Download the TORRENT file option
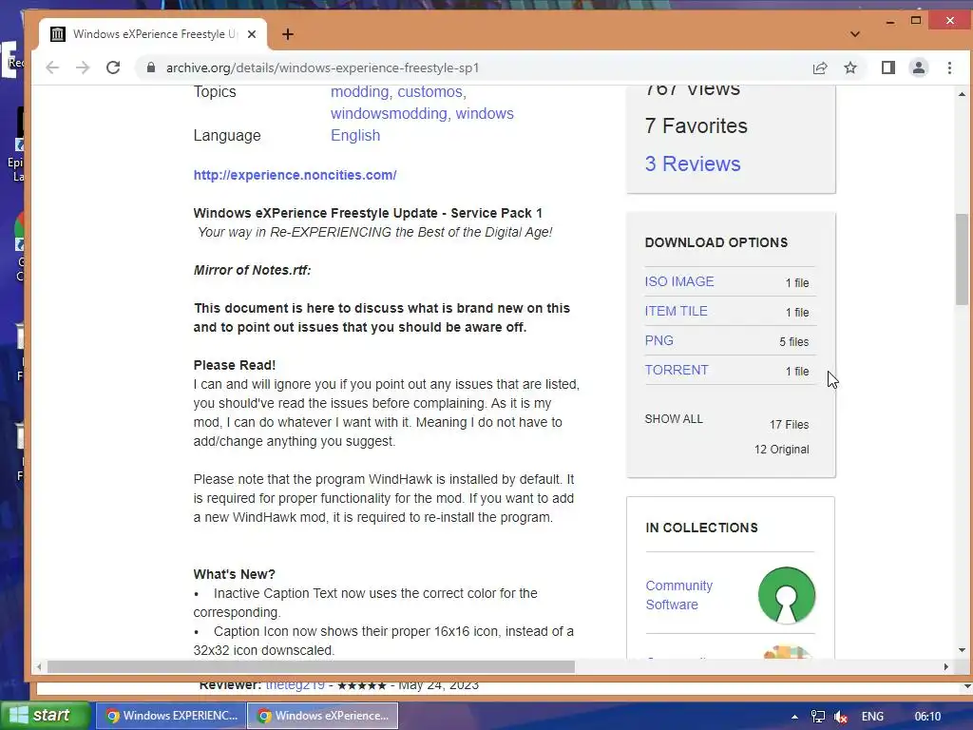973x730 pixels. point(677,370)
